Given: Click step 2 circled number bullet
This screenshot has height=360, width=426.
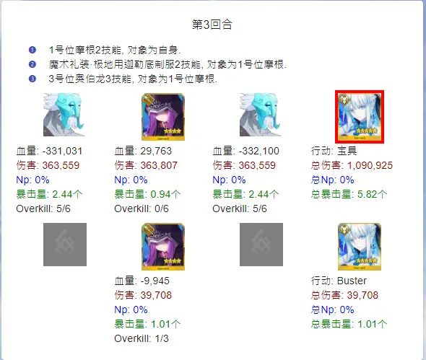Looking at the screenshot, I should [32, 64].
